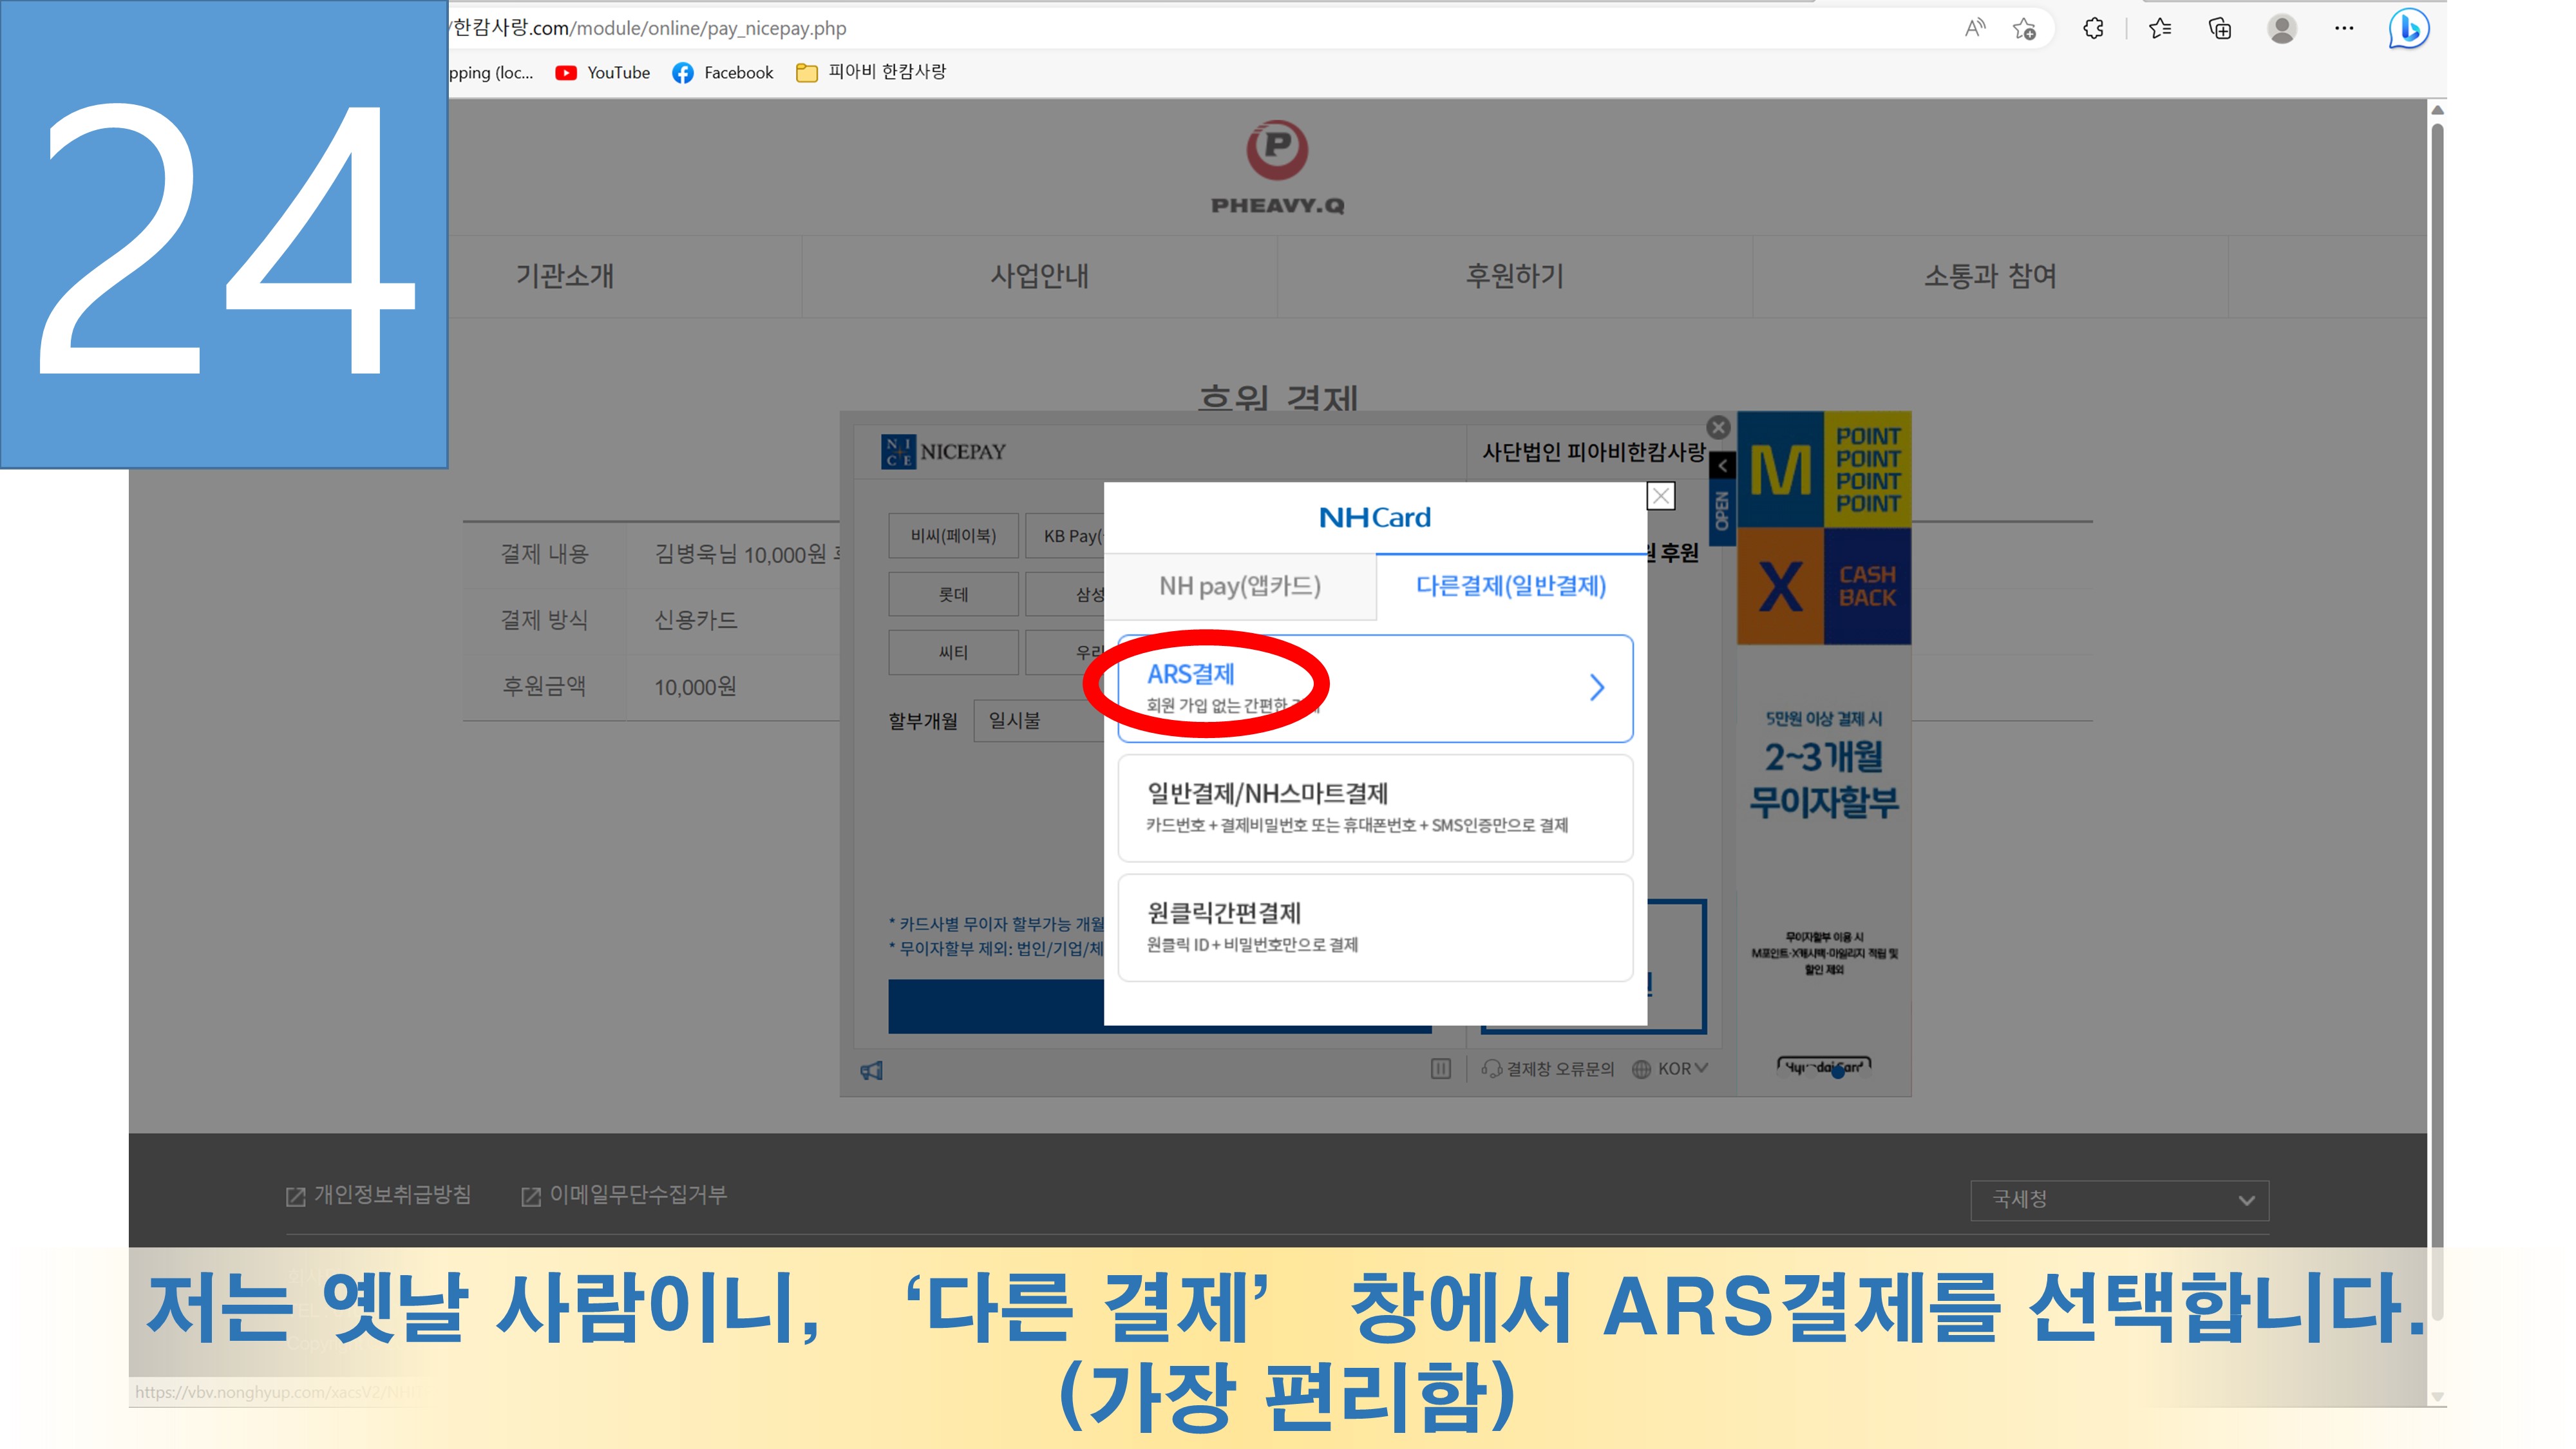The image size is (2576, 1449).
Task: Close the NH Card popup dialog
Action: tap(1660, 496)
